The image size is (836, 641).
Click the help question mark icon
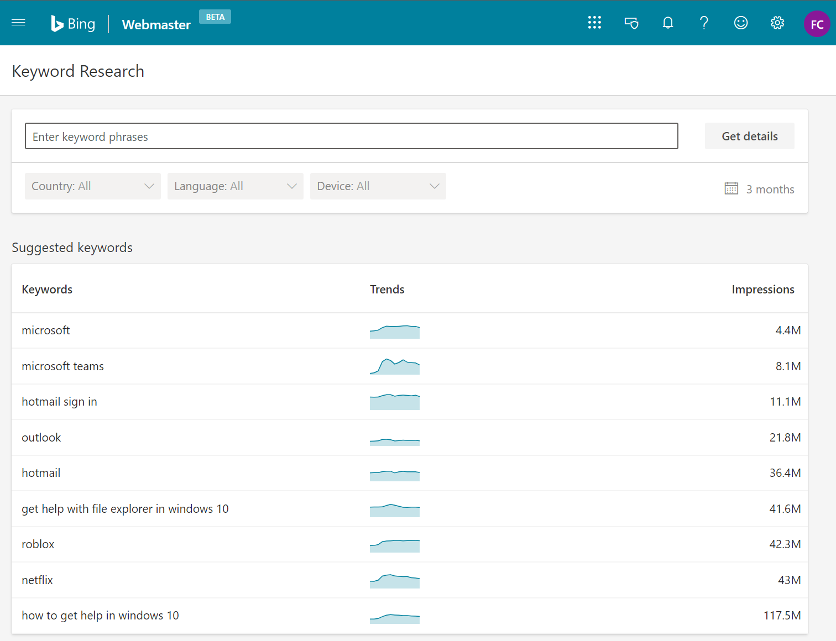pyautogui.click(x=704, y=23)
